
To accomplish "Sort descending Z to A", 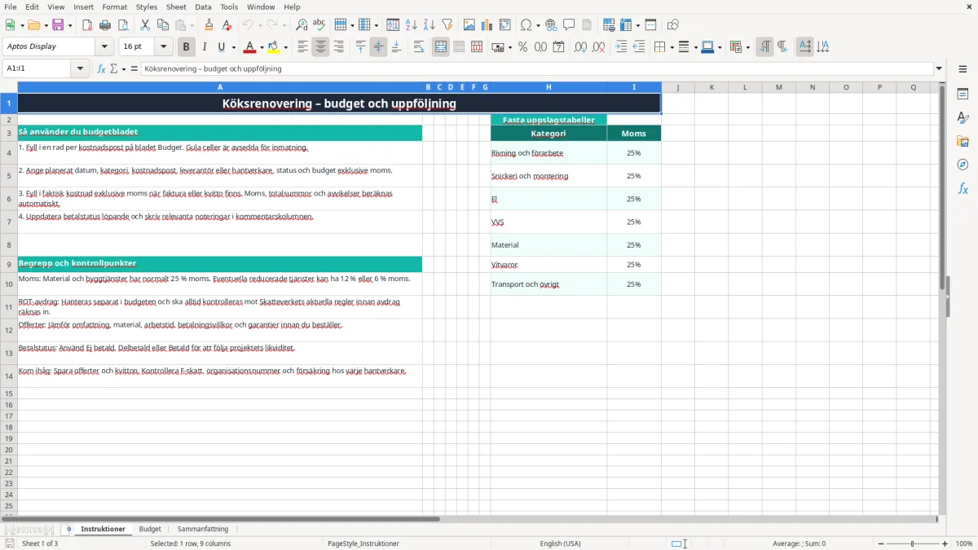I will pyautogui.click(x=430, y=25).
